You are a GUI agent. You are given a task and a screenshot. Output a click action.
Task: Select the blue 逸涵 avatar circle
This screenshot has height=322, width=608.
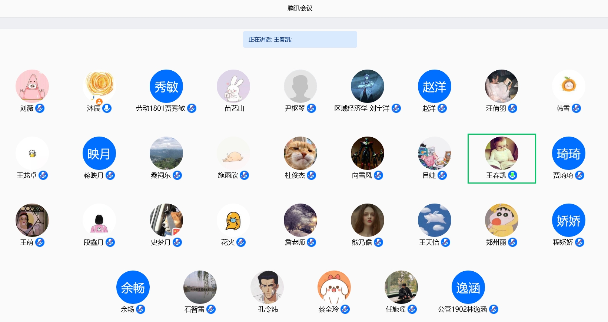468,287
